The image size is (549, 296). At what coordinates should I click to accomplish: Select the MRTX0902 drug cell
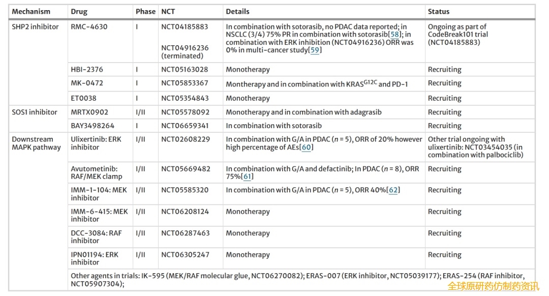tap(89, 112)
